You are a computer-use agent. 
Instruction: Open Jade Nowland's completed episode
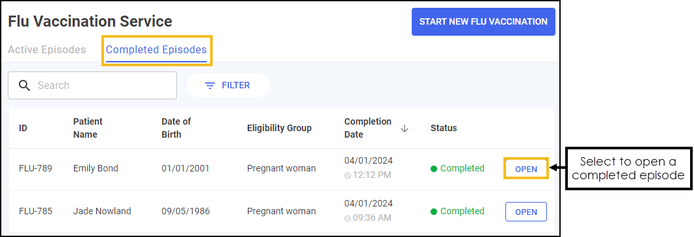[526, 212]
